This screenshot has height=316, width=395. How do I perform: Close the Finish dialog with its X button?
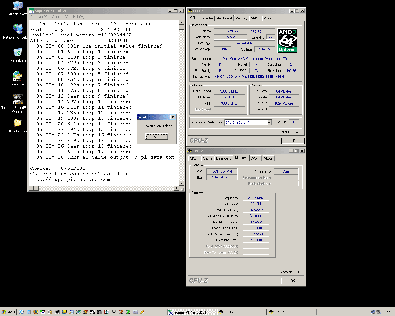click(173, 117)
